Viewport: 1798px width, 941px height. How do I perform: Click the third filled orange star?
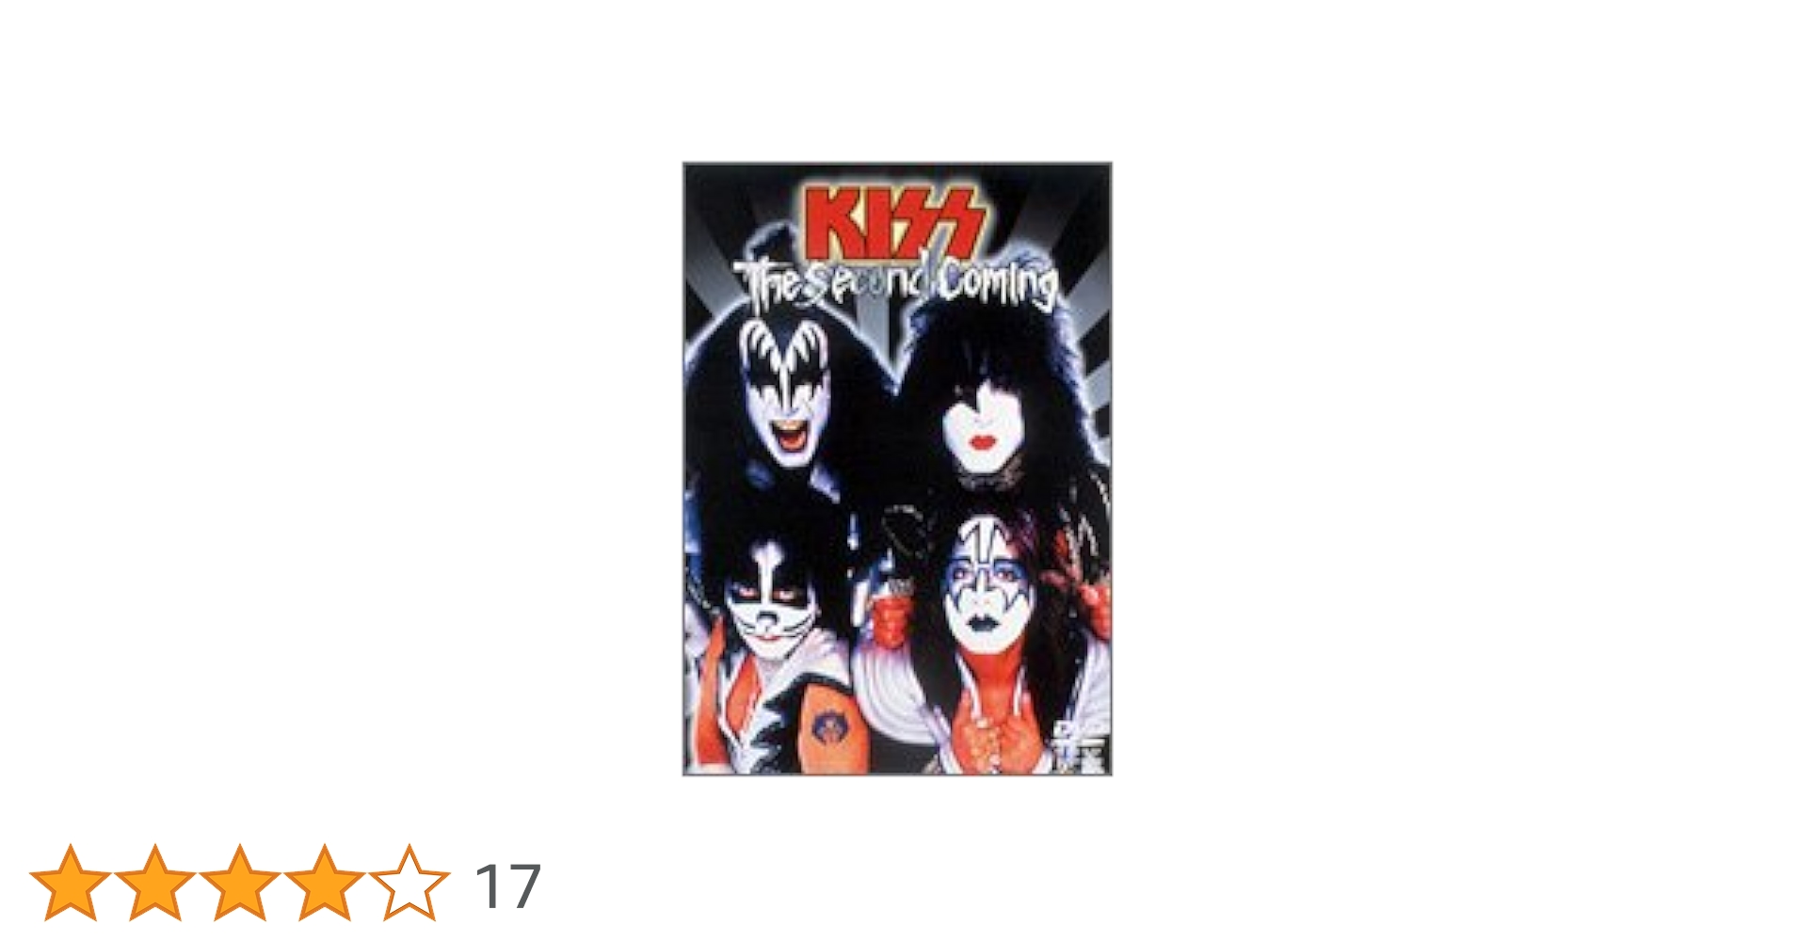coord(240,883)
